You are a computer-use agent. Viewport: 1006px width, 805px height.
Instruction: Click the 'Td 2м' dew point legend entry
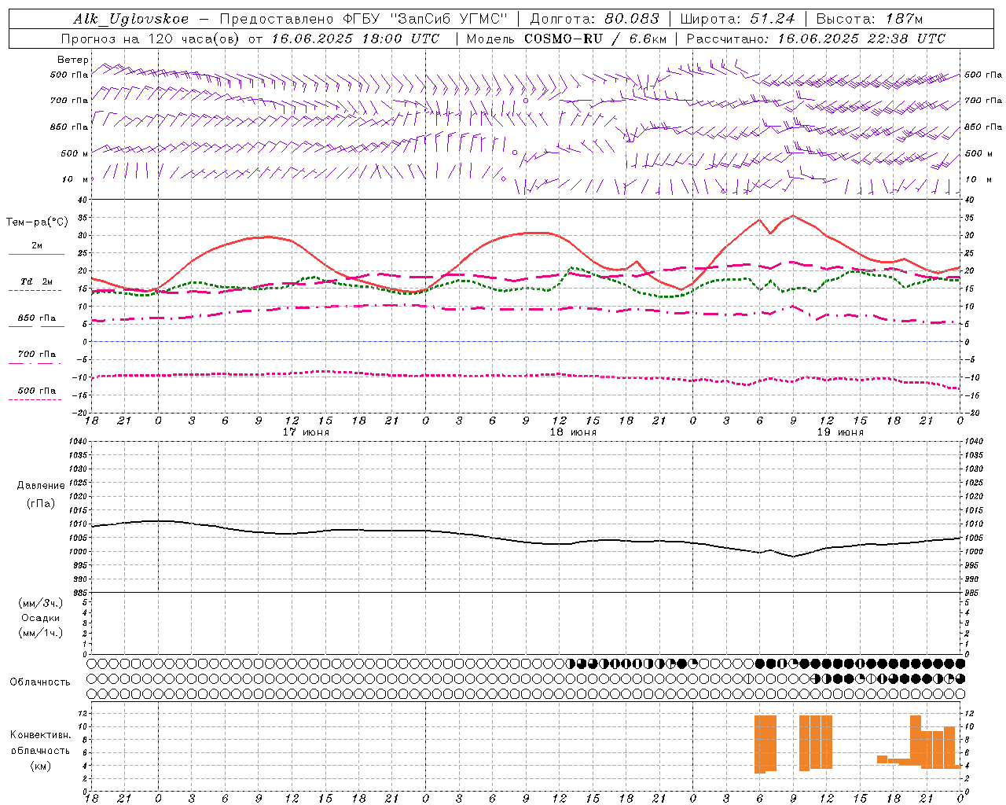point(37,281)
